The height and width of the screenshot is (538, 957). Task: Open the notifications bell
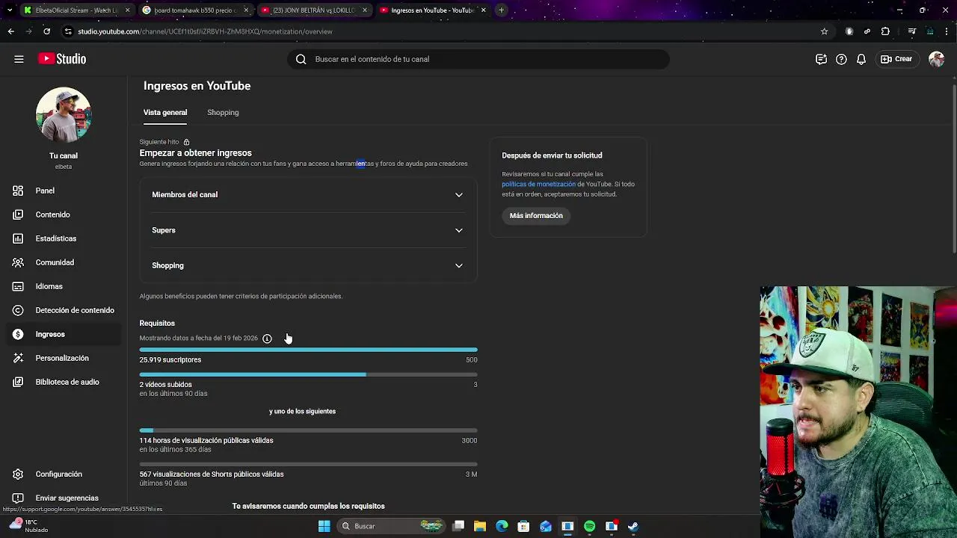pyautogui.click(x=861, y=59)
